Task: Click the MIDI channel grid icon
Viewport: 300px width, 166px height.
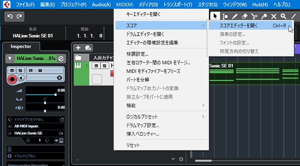Action: [x=28, y=140]
